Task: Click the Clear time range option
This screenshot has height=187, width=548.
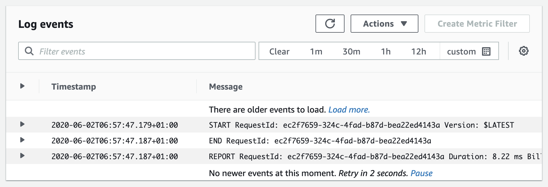Action: 279,51
